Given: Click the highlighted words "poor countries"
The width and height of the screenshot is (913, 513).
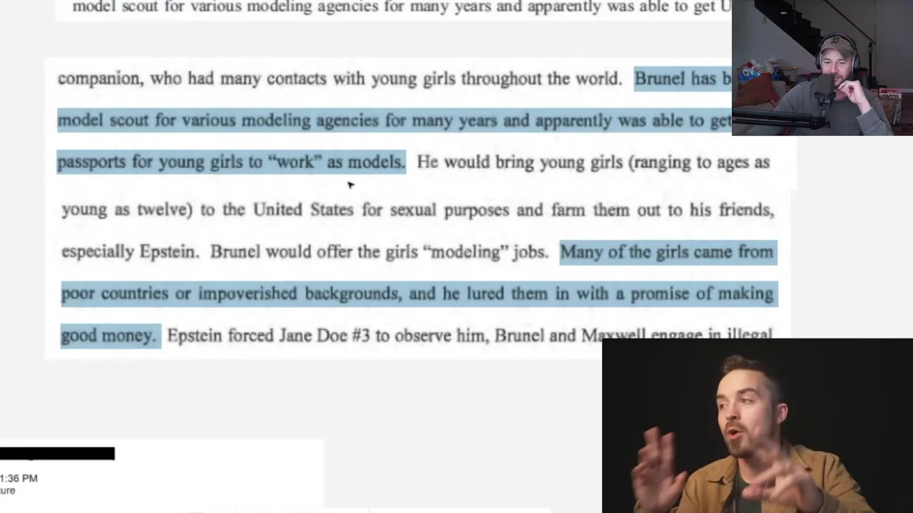Looking at the screenshot, I should pyautogui.click(x=116, y=294).
